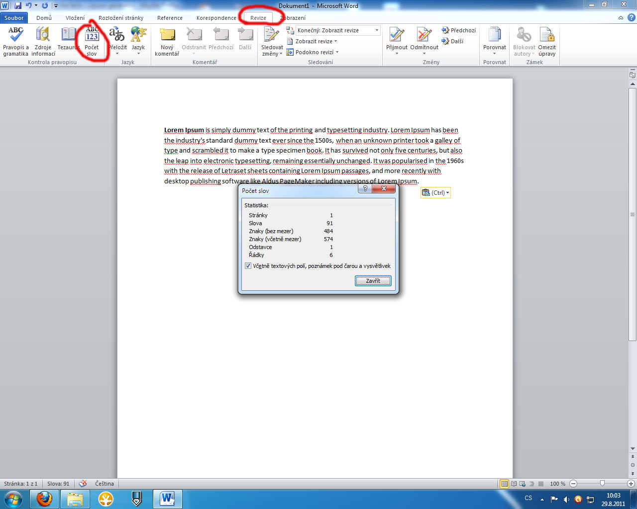Click the Znaky (bez mezer) row in statistics

pyautogui.click(x=291, y=231)
